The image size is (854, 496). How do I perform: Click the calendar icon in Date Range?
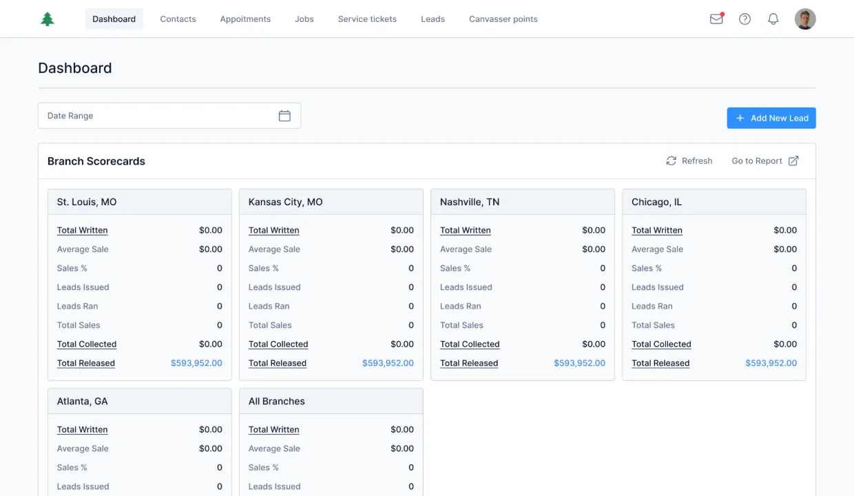coord(284,116)
